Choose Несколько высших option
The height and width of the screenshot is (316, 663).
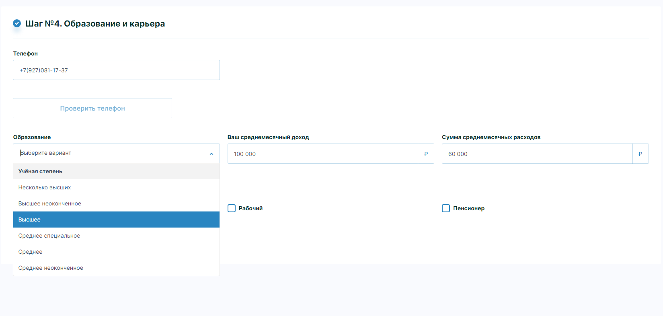coord(45,187)
